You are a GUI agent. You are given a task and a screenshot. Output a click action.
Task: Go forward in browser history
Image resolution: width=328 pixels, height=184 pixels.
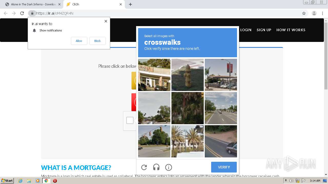click(x=14, y=13)
